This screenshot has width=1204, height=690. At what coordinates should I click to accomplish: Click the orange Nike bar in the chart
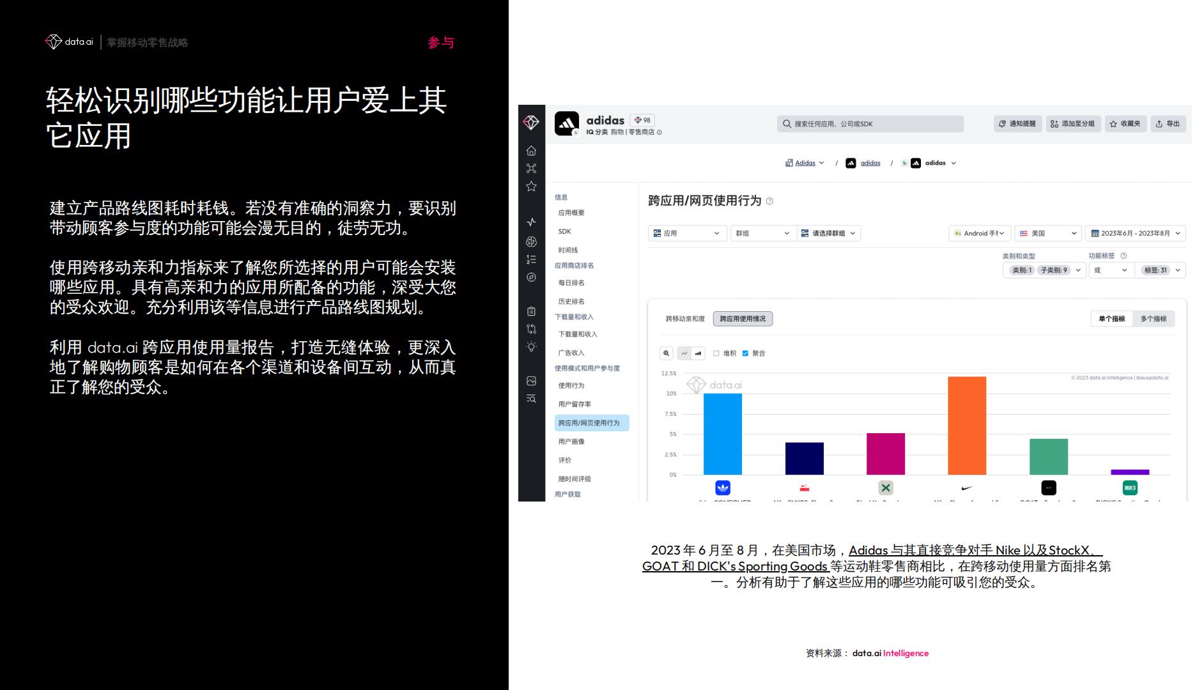coord(967,425)
